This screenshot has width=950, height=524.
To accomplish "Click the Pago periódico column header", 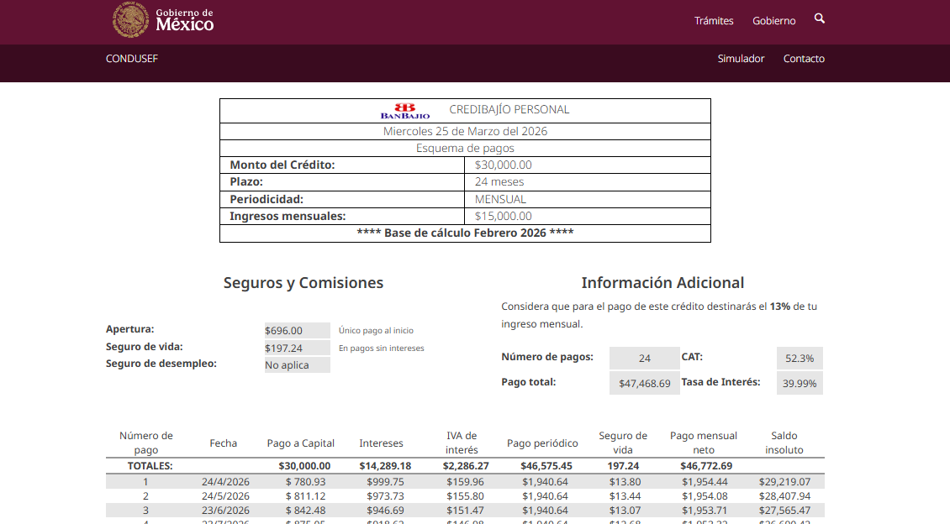I will pyautogui.click(x=542, y=443).
